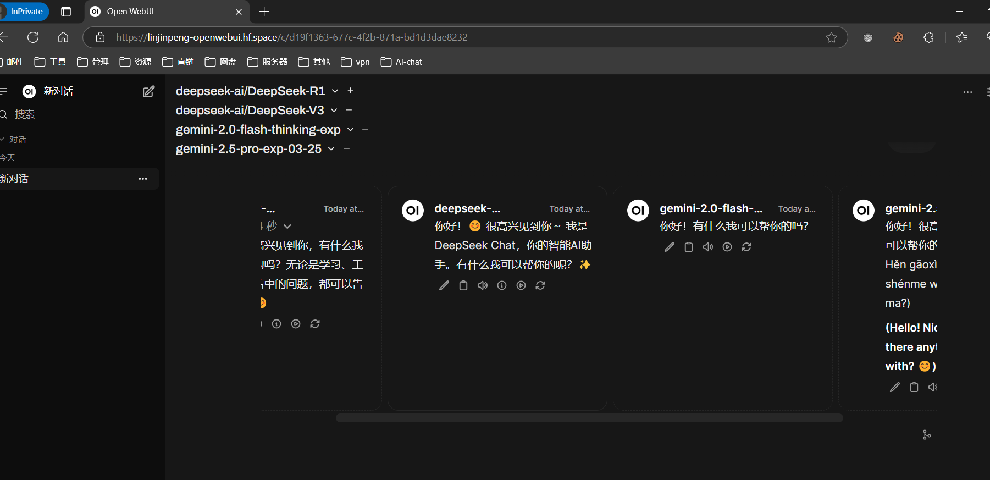Open the AI-chat bookmarks folder
Screen dimensions: 990x480
click(x=401, y=62)
